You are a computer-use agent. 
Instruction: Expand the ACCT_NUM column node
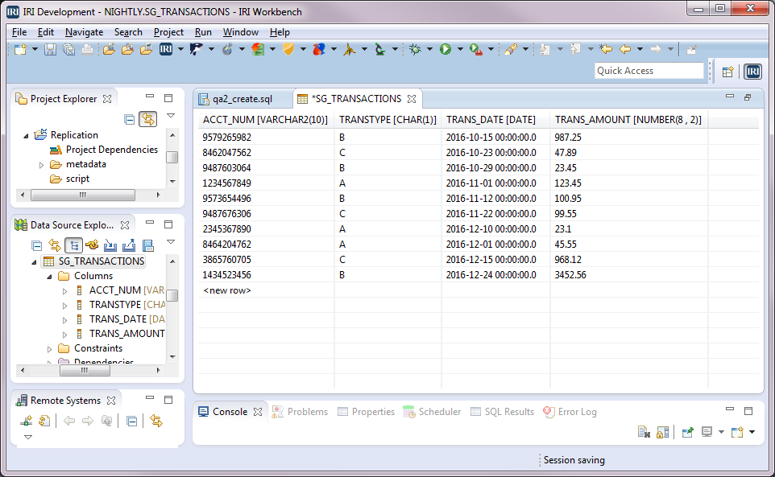(x=64, y=291)
